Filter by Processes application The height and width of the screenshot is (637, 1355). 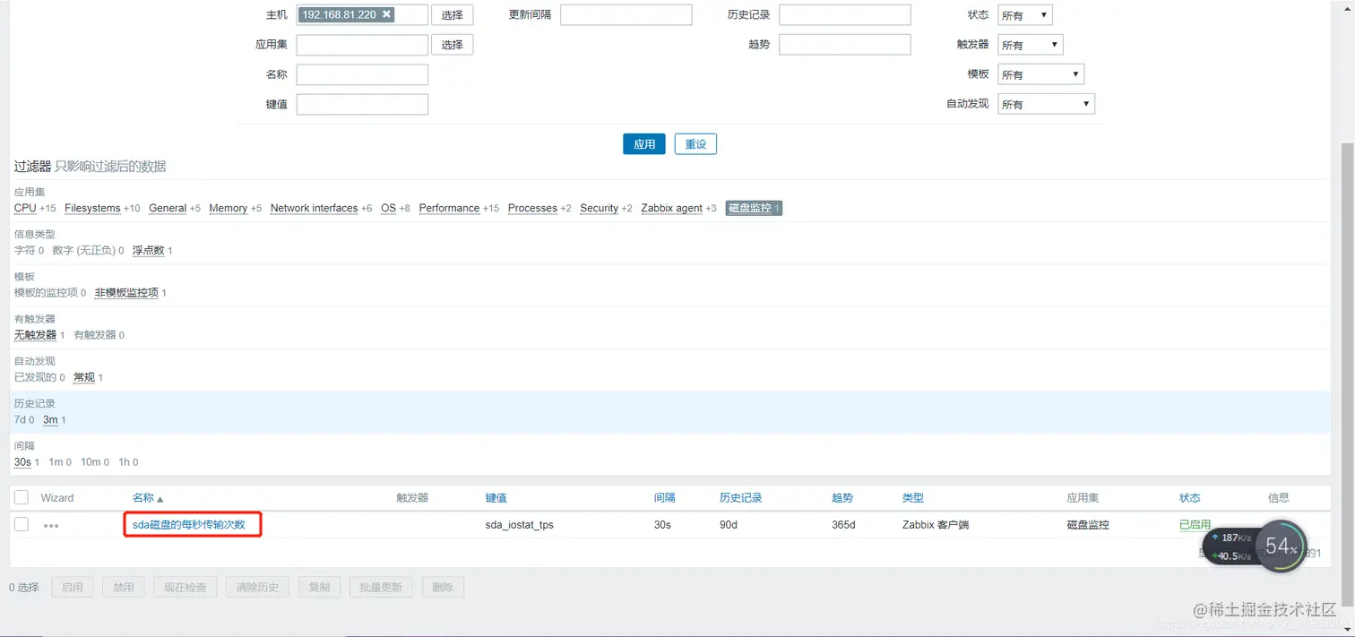tap(532, 208)
